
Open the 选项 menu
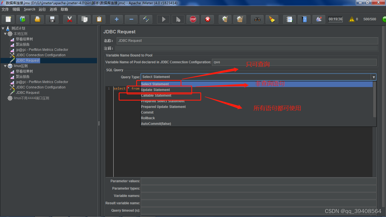coord(53,9)
